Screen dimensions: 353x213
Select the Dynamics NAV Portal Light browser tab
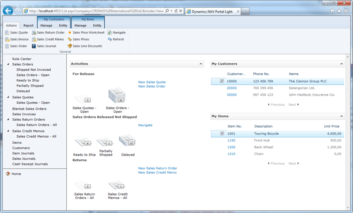point(213,11)
